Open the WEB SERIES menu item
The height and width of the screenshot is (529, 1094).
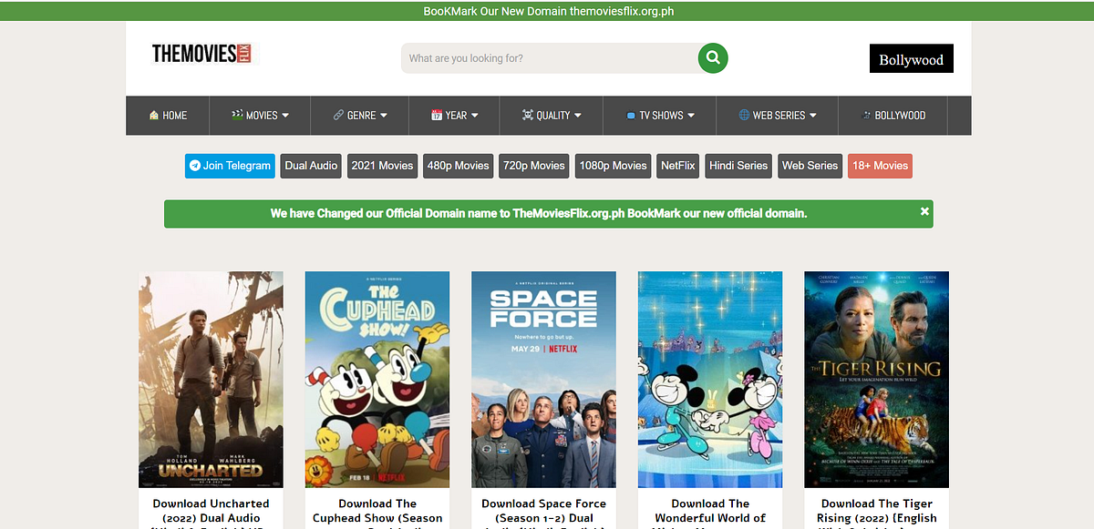click(x=778, y=116)
